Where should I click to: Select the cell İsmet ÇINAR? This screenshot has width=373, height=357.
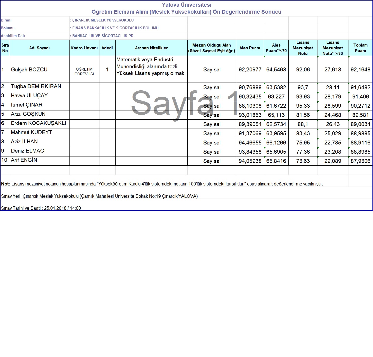tap(40, 106)
